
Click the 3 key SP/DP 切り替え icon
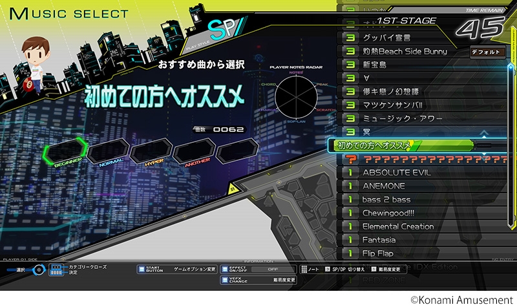pyautogui.click(x=328, y=270)
